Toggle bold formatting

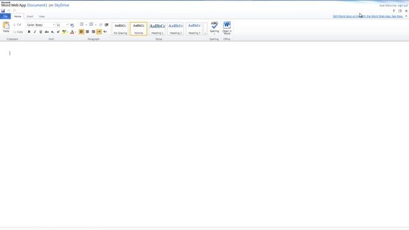tap(29, 32)
